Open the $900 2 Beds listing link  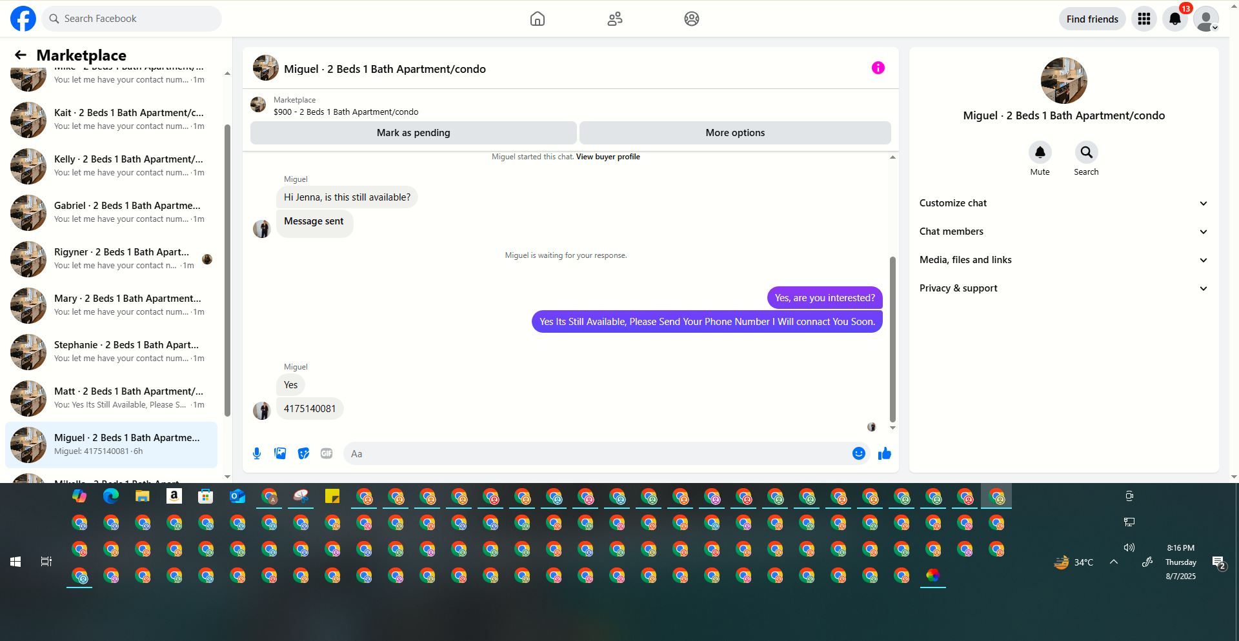point(346,112)
